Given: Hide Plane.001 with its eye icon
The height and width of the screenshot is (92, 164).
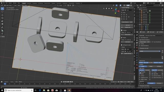Looking at the screenshot, I should click(x=162, y=14).
